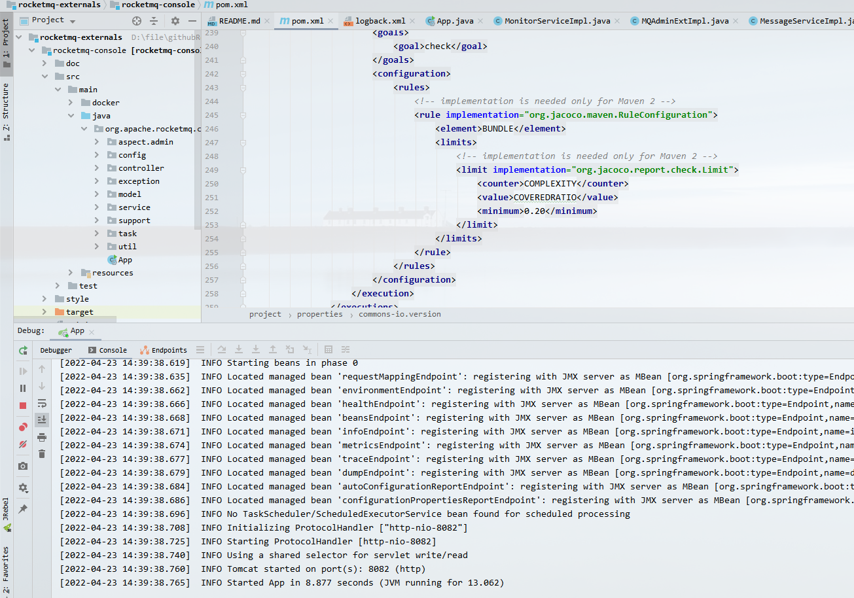Screen dimensions: 854x598
Task: Select the Endpoints tab
Action: tap(164, 350)
